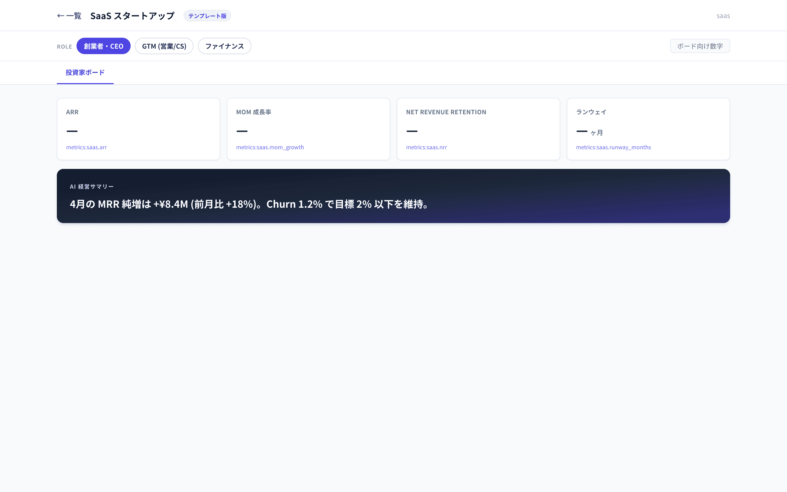Image resolution: width=787 pixels, height=492 pixels.
Task: Open the ARR metric card
Action: point(138,129)
